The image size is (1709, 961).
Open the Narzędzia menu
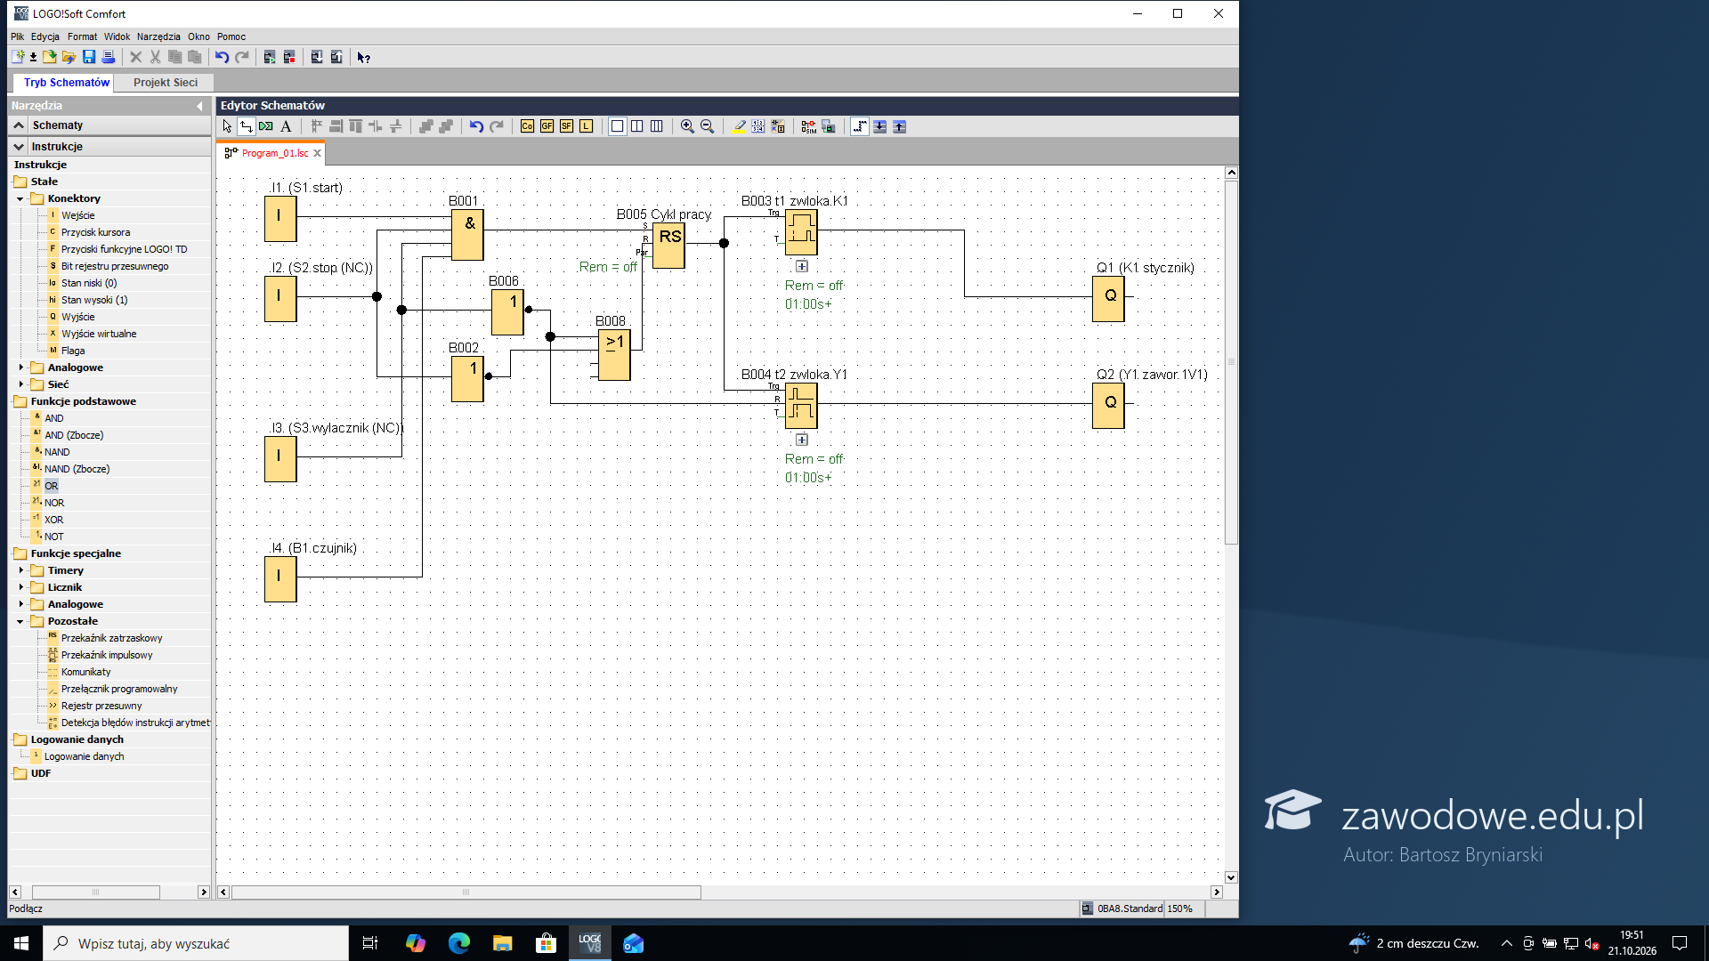tap(158, 36)
